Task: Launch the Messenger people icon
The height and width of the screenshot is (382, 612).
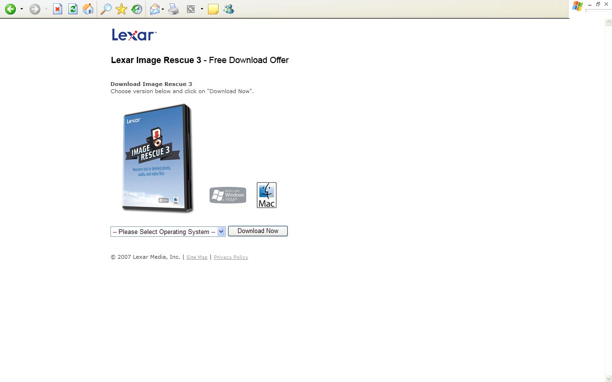Action: 229,9
